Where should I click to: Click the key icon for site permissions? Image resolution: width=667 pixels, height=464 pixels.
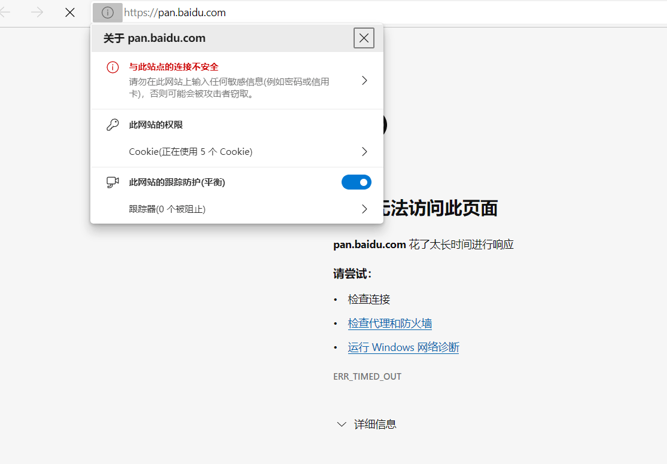click(x=112, y=124)
